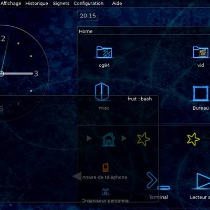
Task: Click the Bureau folder label
Action: click(x=201, y=108)
